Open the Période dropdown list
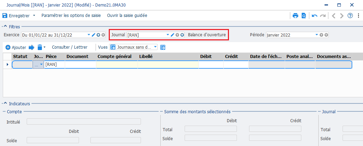The width and height of the screenshot is (363, 146). pos(317,35)
